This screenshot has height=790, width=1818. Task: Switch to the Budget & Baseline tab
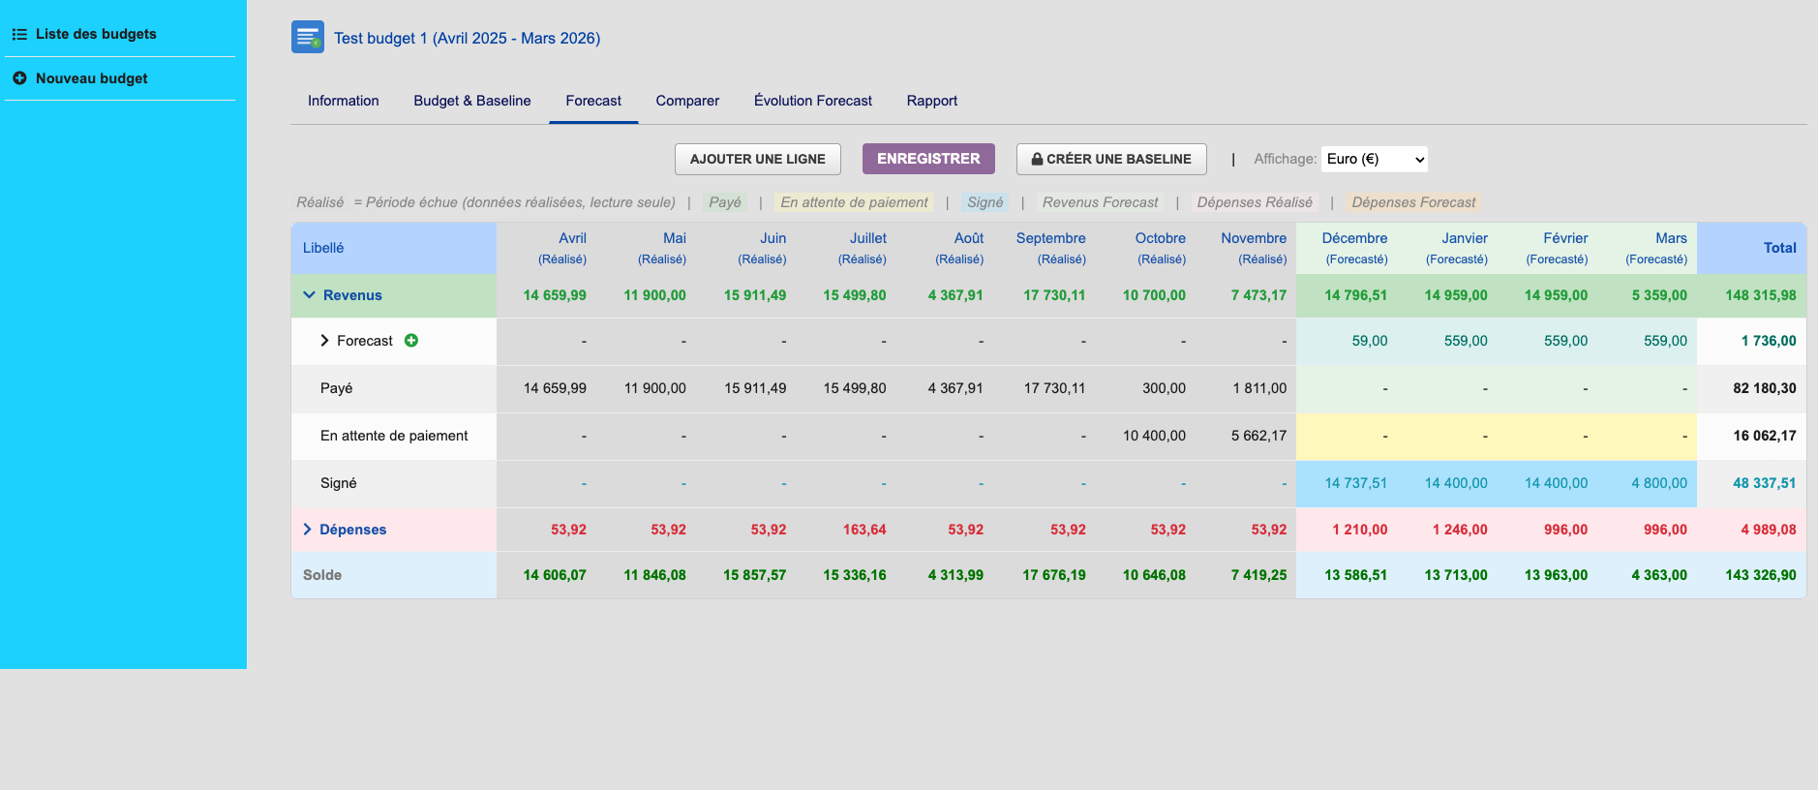click(471, 101)
